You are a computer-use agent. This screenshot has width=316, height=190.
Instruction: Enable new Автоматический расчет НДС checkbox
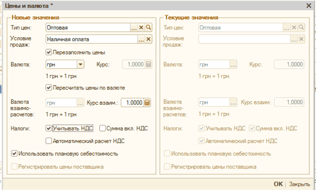point(49,141)
